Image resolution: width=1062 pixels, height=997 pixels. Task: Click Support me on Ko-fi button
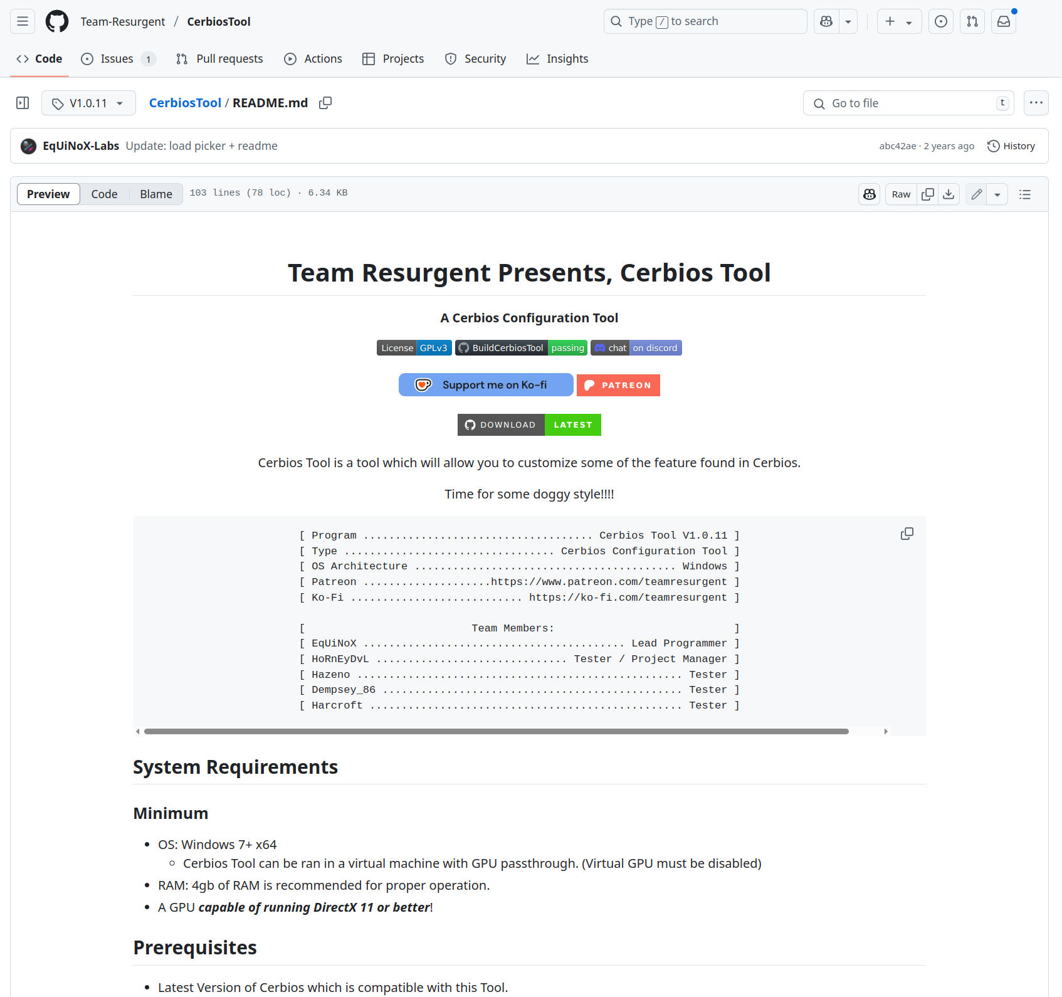486,385
